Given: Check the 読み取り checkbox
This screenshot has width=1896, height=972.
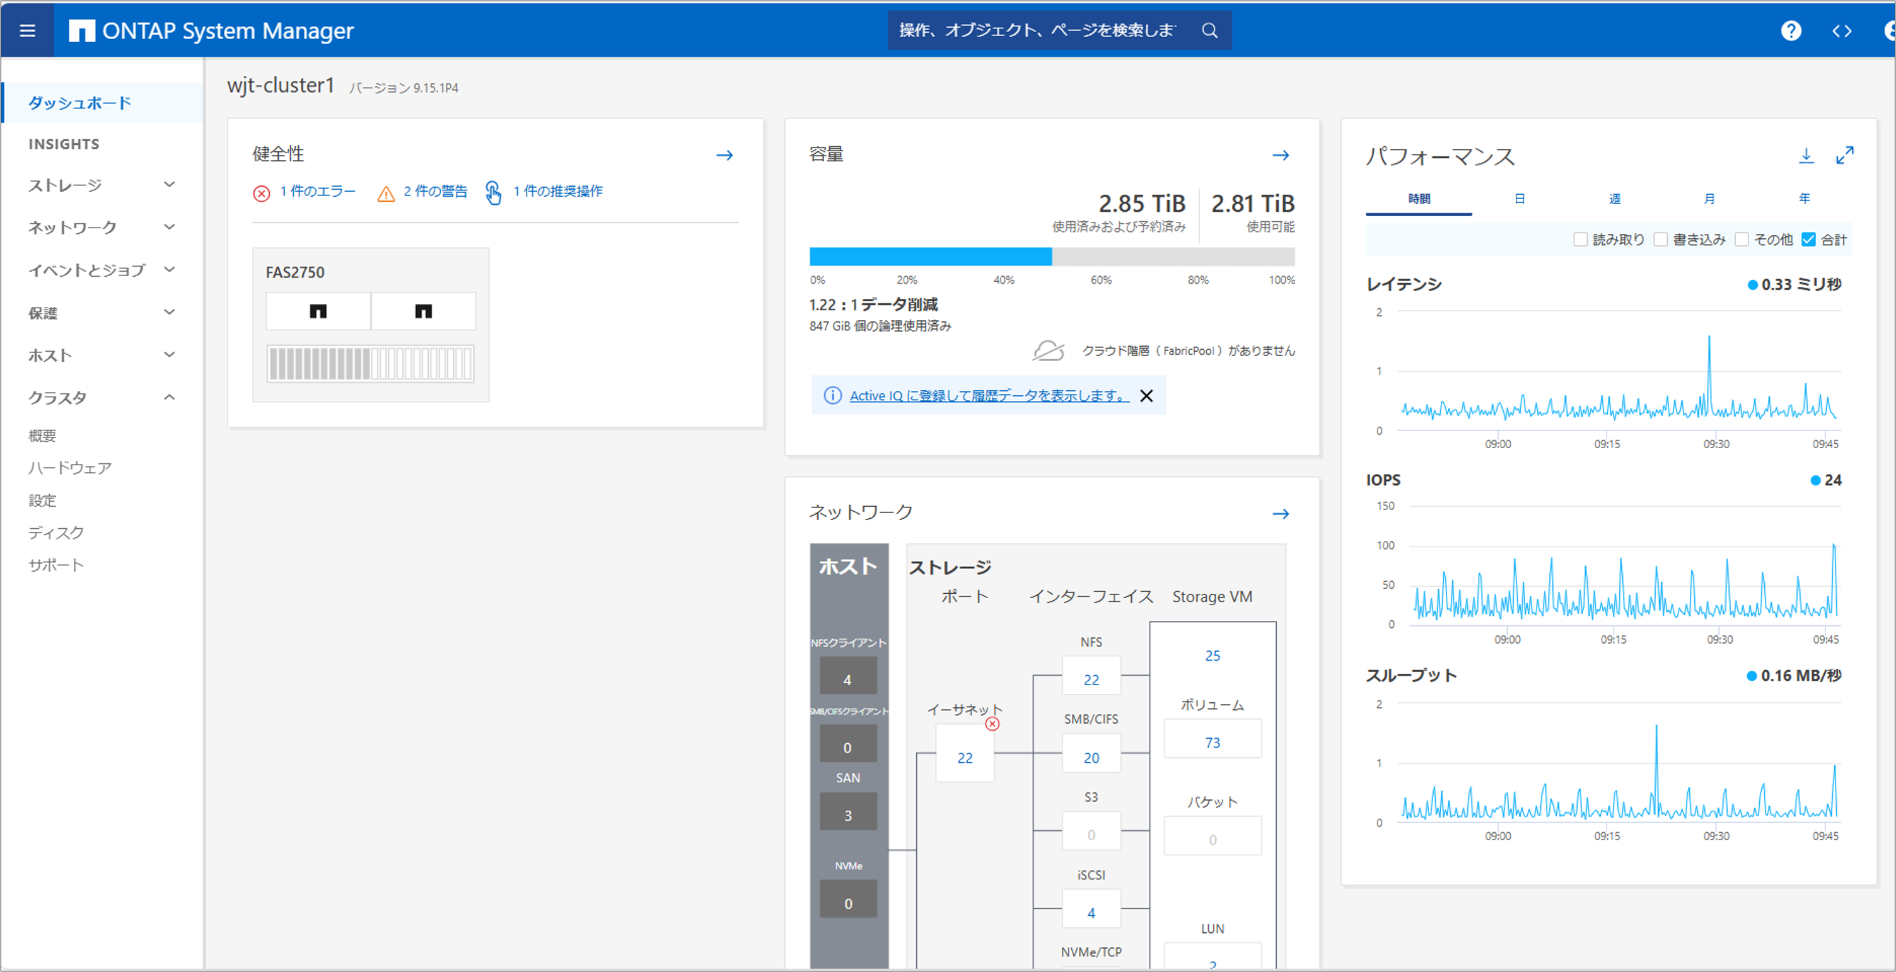Looking at the screenshot, I should pyautogui.click(x=1579, y=239).
